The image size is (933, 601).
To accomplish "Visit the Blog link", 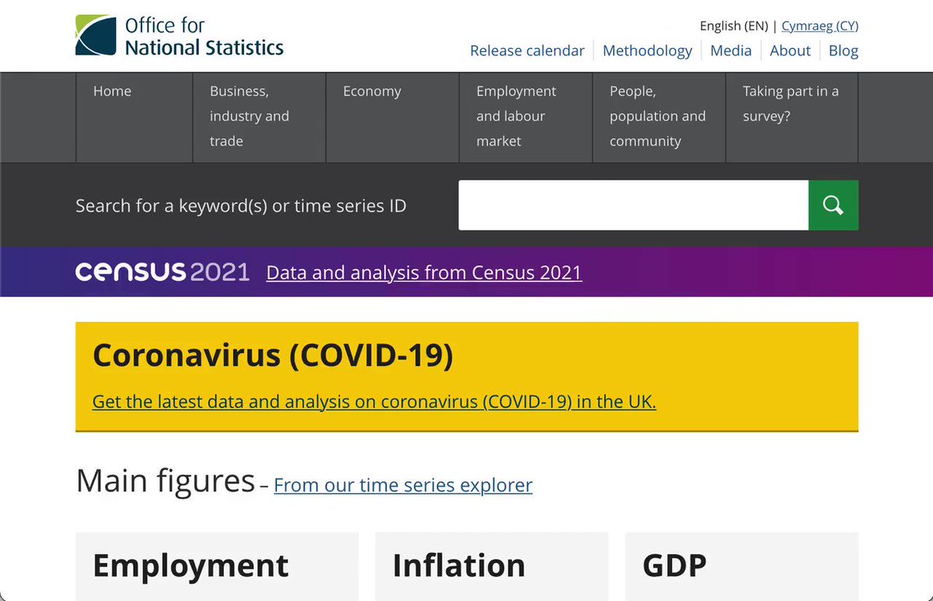I will (x=844, y=51).
